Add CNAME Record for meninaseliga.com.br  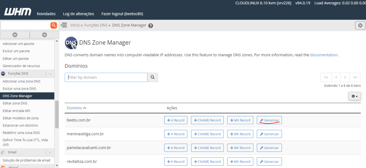tap(207, 134)
